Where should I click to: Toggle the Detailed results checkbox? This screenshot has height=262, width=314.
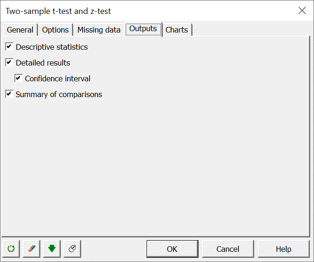(x=9, y=62)
